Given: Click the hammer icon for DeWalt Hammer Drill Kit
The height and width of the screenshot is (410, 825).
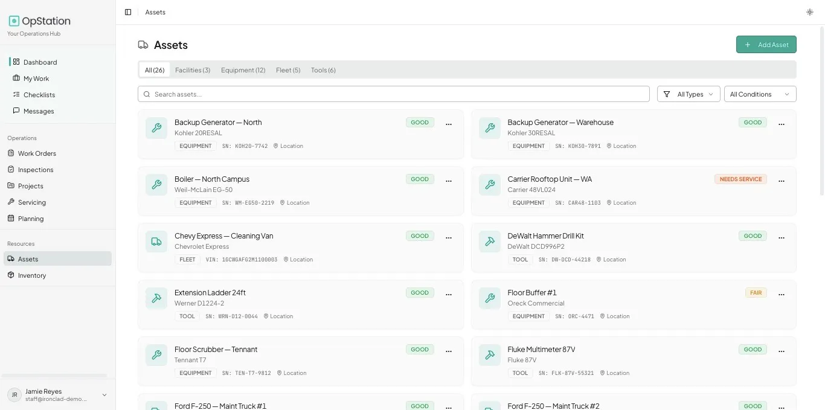Looking at the screenshot, I should pyautogui.click(x=490, y=242).
